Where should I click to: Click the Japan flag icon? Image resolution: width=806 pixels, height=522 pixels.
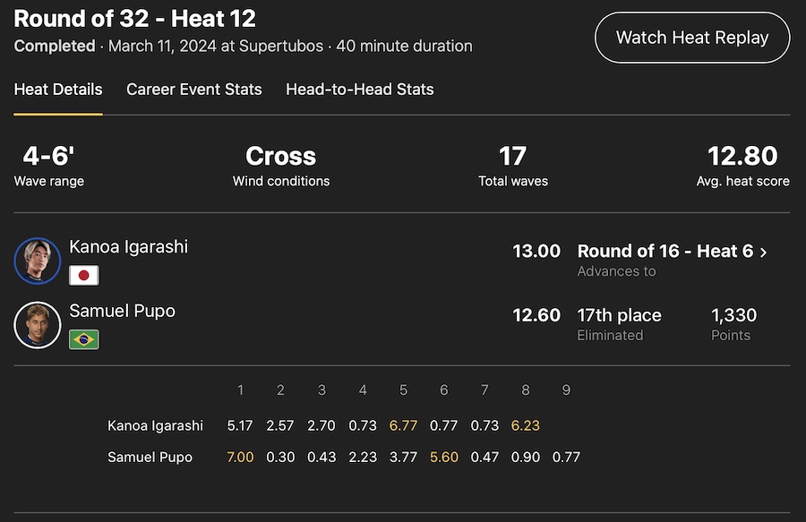click(x=84, y=275)
